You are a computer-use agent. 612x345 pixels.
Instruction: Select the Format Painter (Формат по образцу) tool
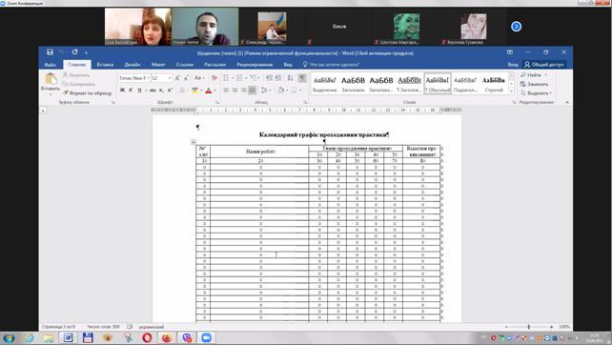88,93
